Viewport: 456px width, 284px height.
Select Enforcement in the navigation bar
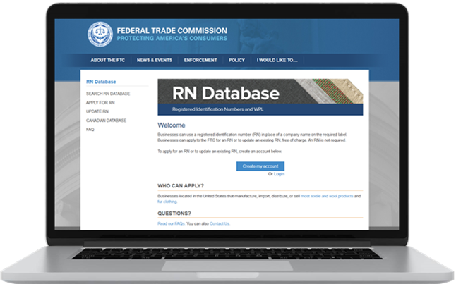coord(200,60)
